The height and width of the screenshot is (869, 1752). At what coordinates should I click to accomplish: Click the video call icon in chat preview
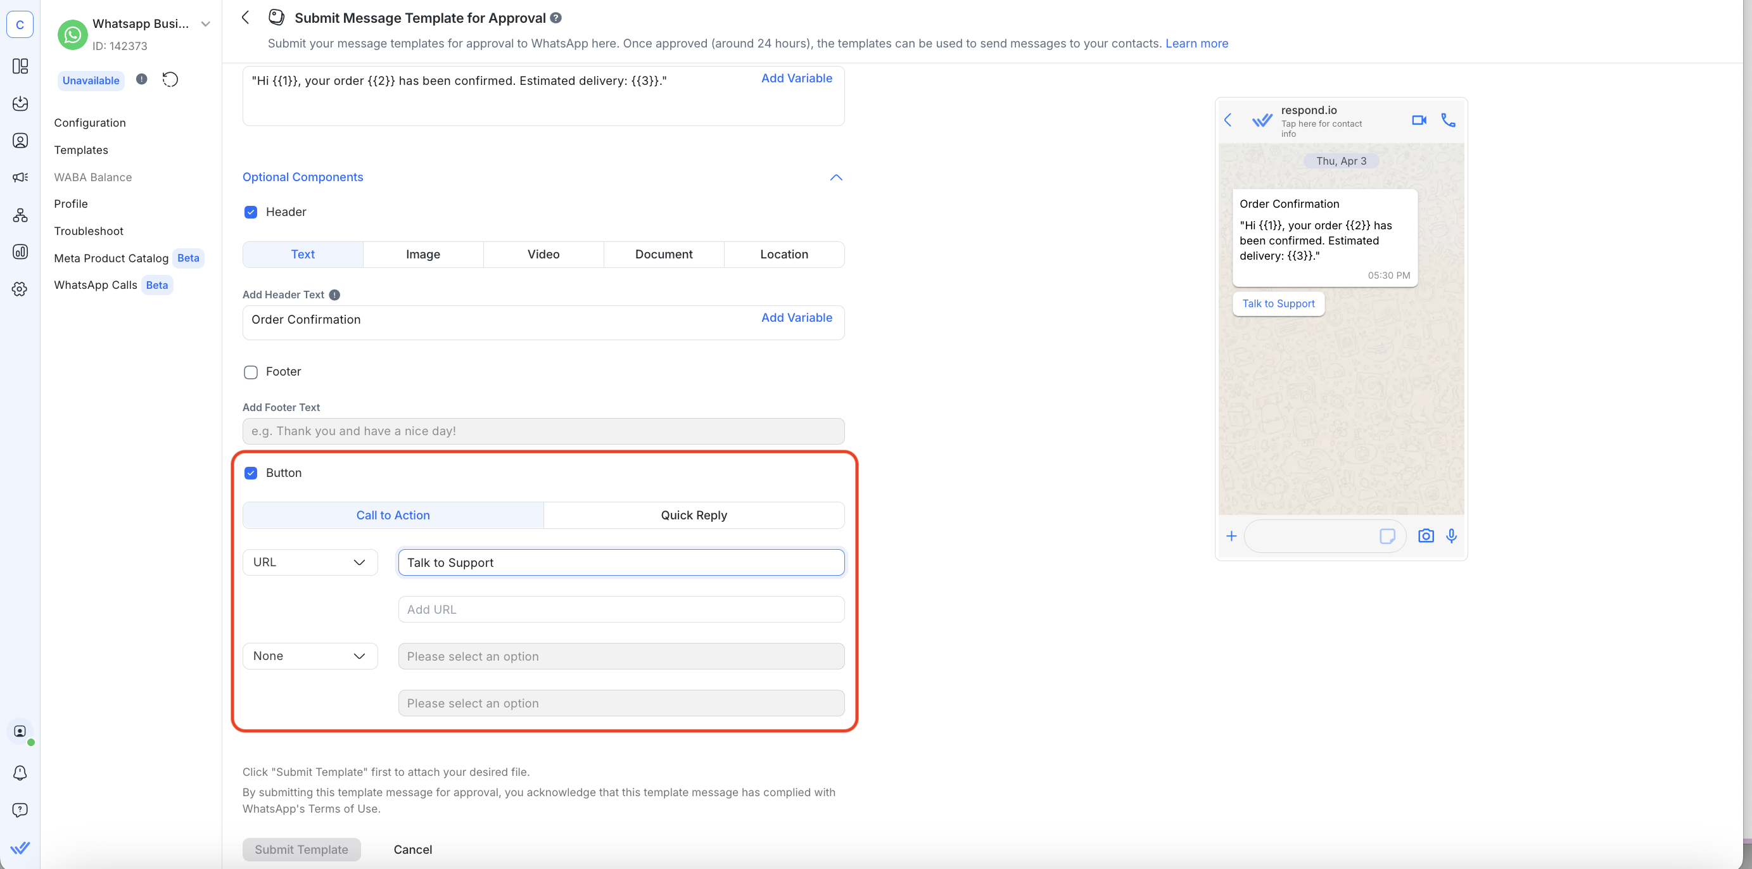pos(1419,120)
